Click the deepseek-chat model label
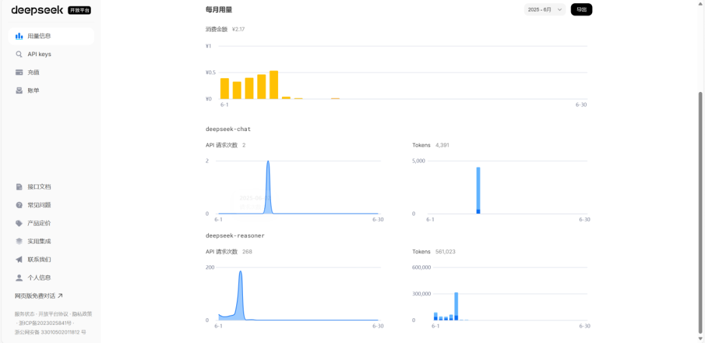The width and height of the screenshot is (705, 343). 228,129
